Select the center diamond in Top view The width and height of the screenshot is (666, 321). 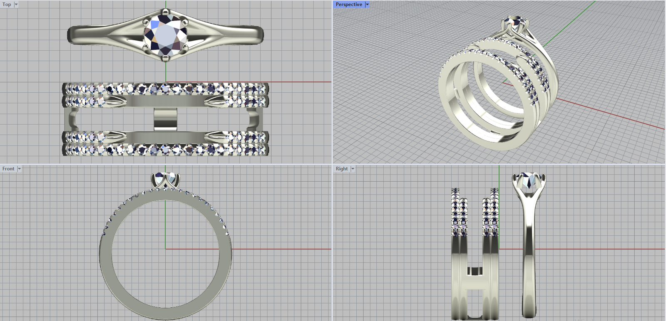click(x=165, y=35)
